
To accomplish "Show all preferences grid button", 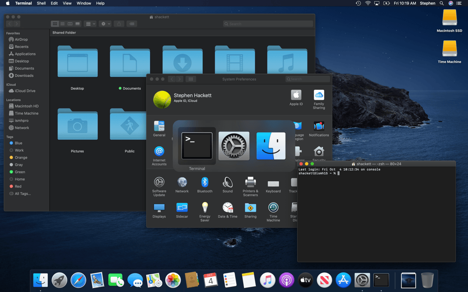I will (191, 79).
